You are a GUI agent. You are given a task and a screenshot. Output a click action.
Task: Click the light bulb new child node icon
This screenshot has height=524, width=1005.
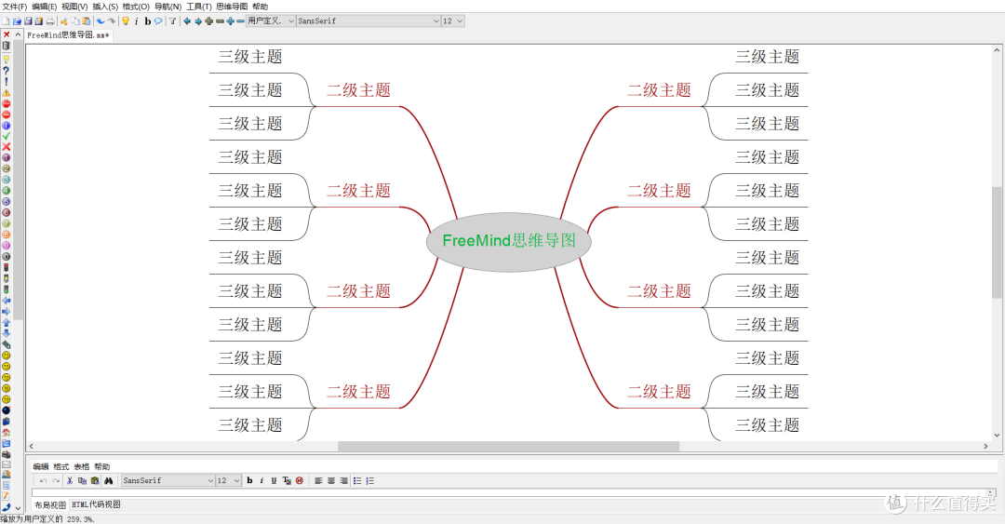126,21
